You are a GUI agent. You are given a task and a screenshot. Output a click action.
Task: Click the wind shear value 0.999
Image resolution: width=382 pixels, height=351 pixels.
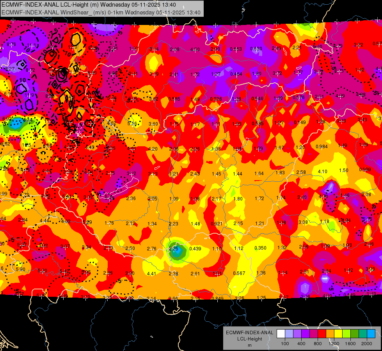(x=365, y=170)
